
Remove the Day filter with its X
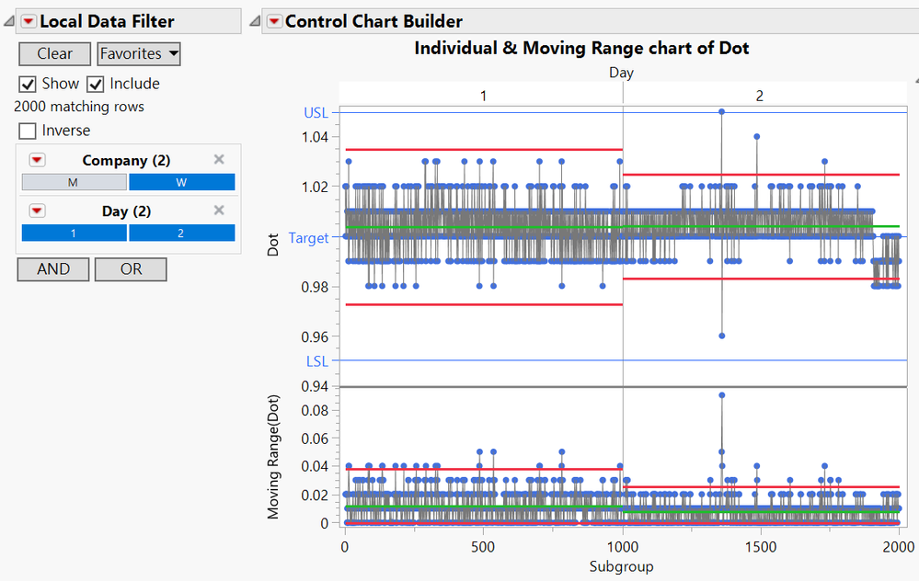[219, 210]
